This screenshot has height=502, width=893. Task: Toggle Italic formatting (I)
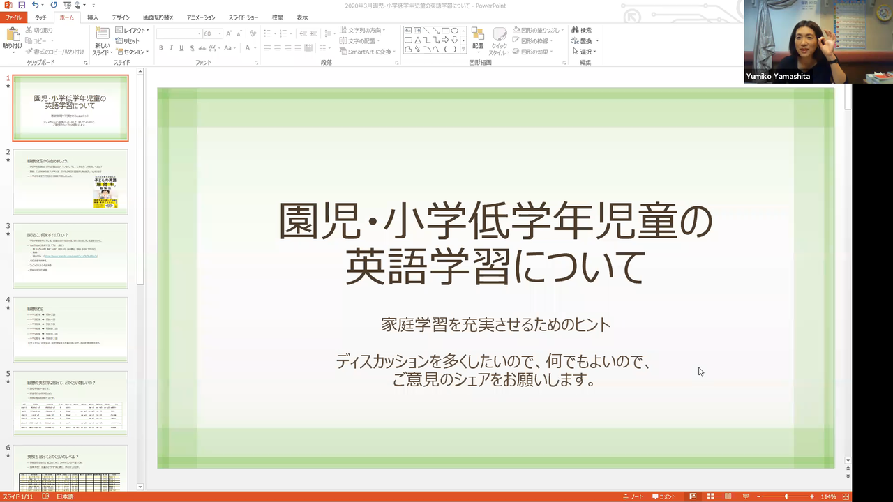pos(171,48)
